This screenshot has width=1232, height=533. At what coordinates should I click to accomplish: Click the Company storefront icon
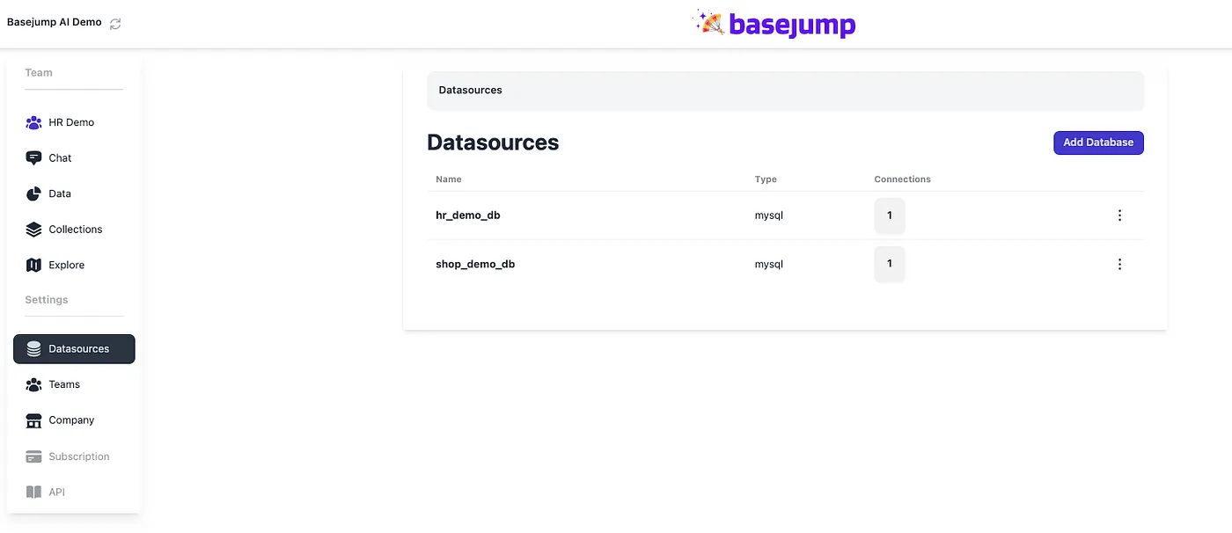pos(33,420)
